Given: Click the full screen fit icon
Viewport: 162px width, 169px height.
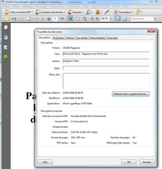Looking at the screenshot, I should coord(125,19).
